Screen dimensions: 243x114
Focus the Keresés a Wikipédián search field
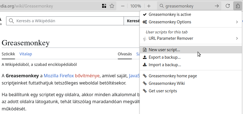(65, 21)
